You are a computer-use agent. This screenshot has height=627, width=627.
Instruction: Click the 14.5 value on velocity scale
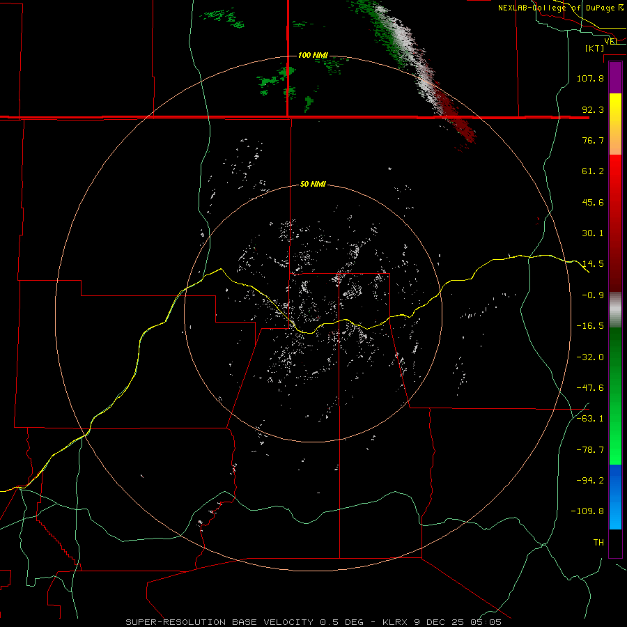[x=593, y=264]
